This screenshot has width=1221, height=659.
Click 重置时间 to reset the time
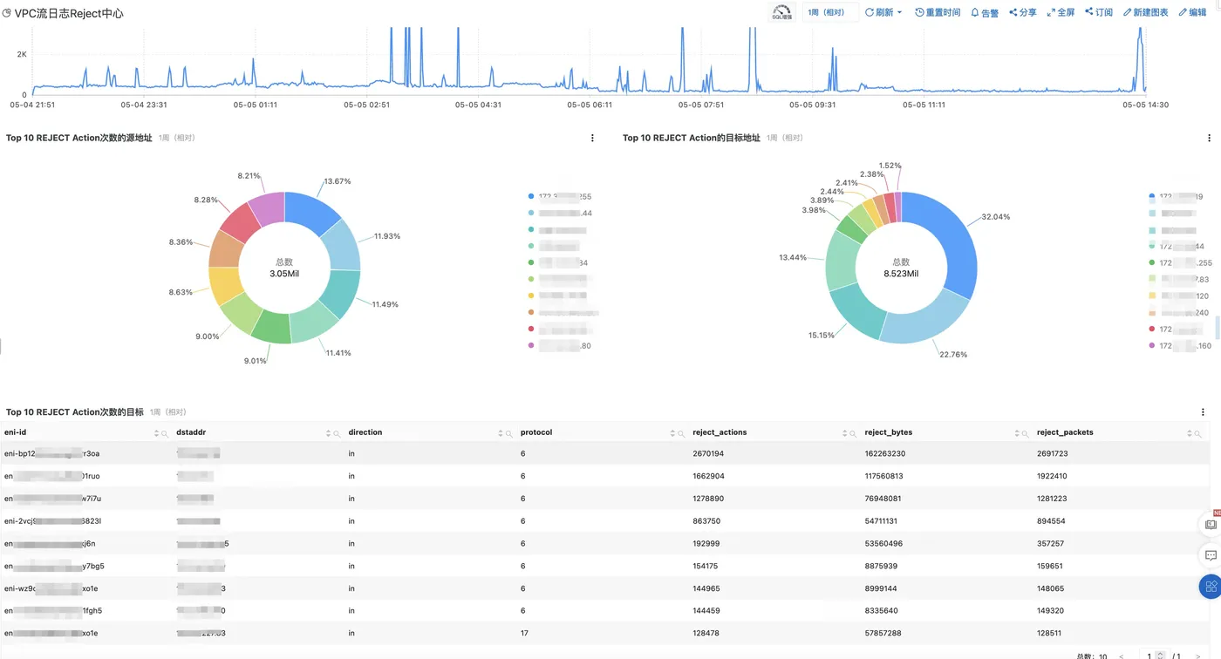(x=938, y=12)
